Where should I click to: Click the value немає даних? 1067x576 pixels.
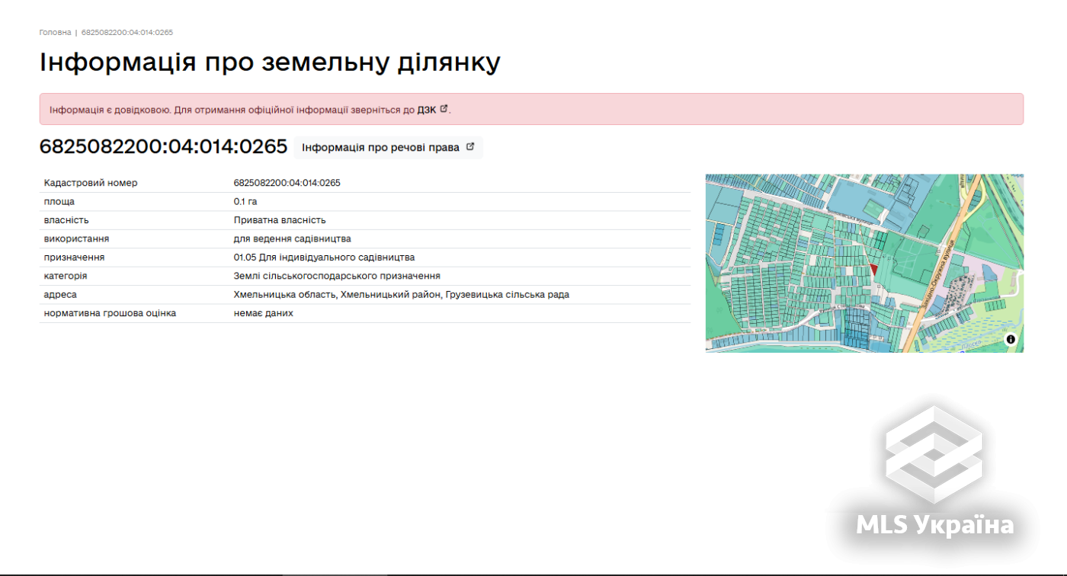coord(263,313)
